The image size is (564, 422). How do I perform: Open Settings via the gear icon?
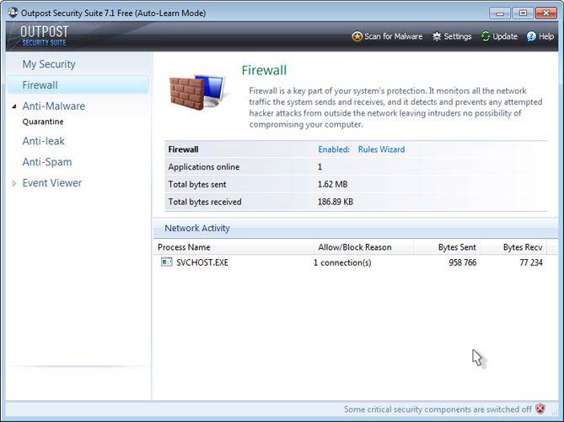(x=437, y=36)
